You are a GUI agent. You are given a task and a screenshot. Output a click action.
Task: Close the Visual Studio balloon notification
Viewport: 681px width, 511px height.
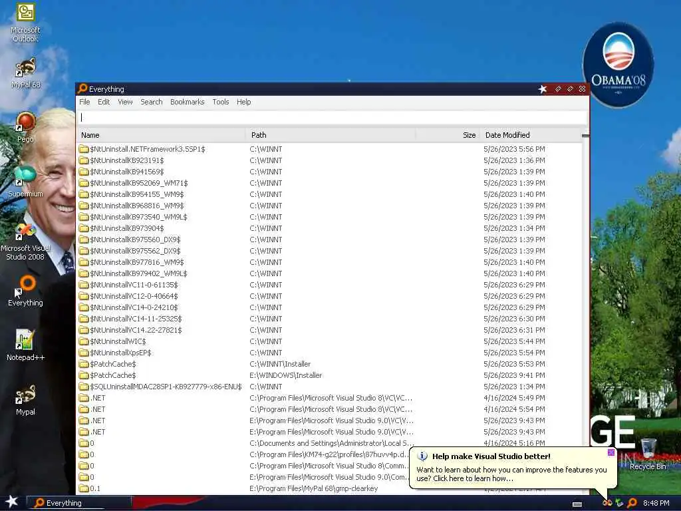click(611, 452)
